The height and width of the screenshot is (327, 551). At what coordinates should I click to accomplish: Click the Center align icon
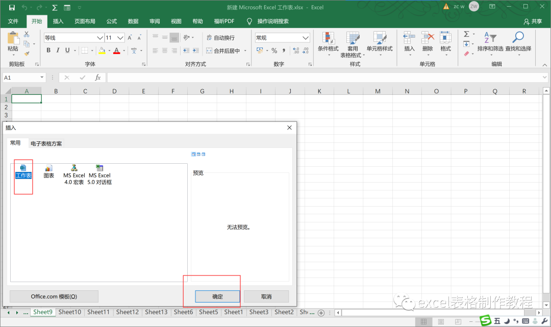165,51
